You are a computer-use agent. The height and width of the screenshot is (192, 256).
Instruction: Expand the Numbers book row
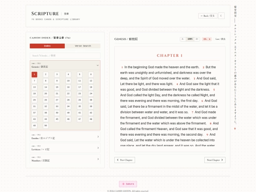coord(65,159)
